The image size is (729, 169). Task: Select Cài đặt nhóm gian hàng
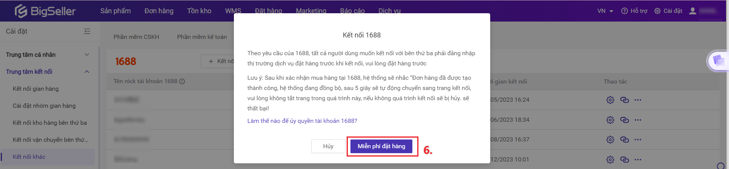coord(44,105)
